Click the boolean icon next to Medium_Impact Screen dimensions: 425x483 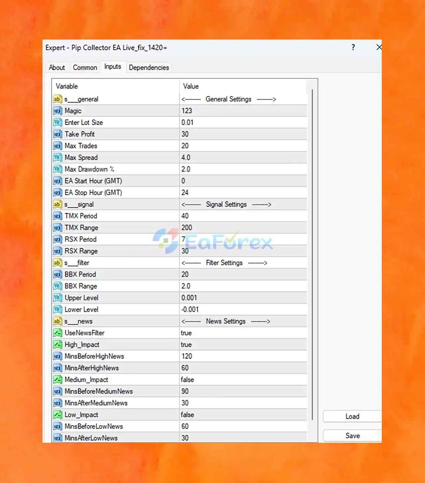tap(57, 380)
